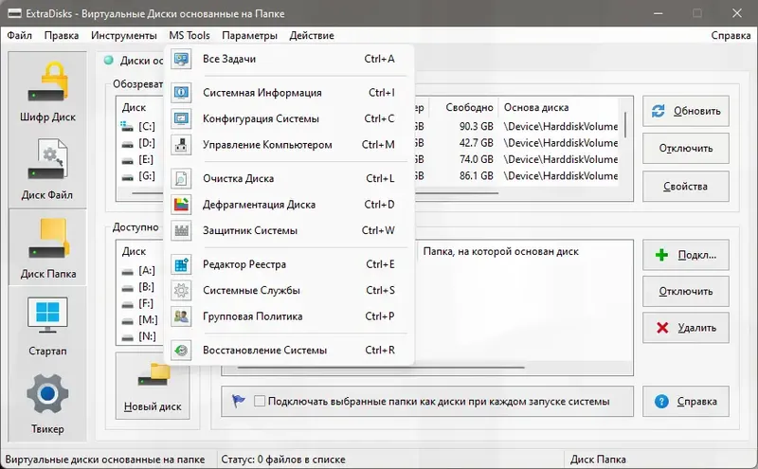Click the vertical scrollbar of the disk list
The image size is (758, 469).
click(625, 140)
